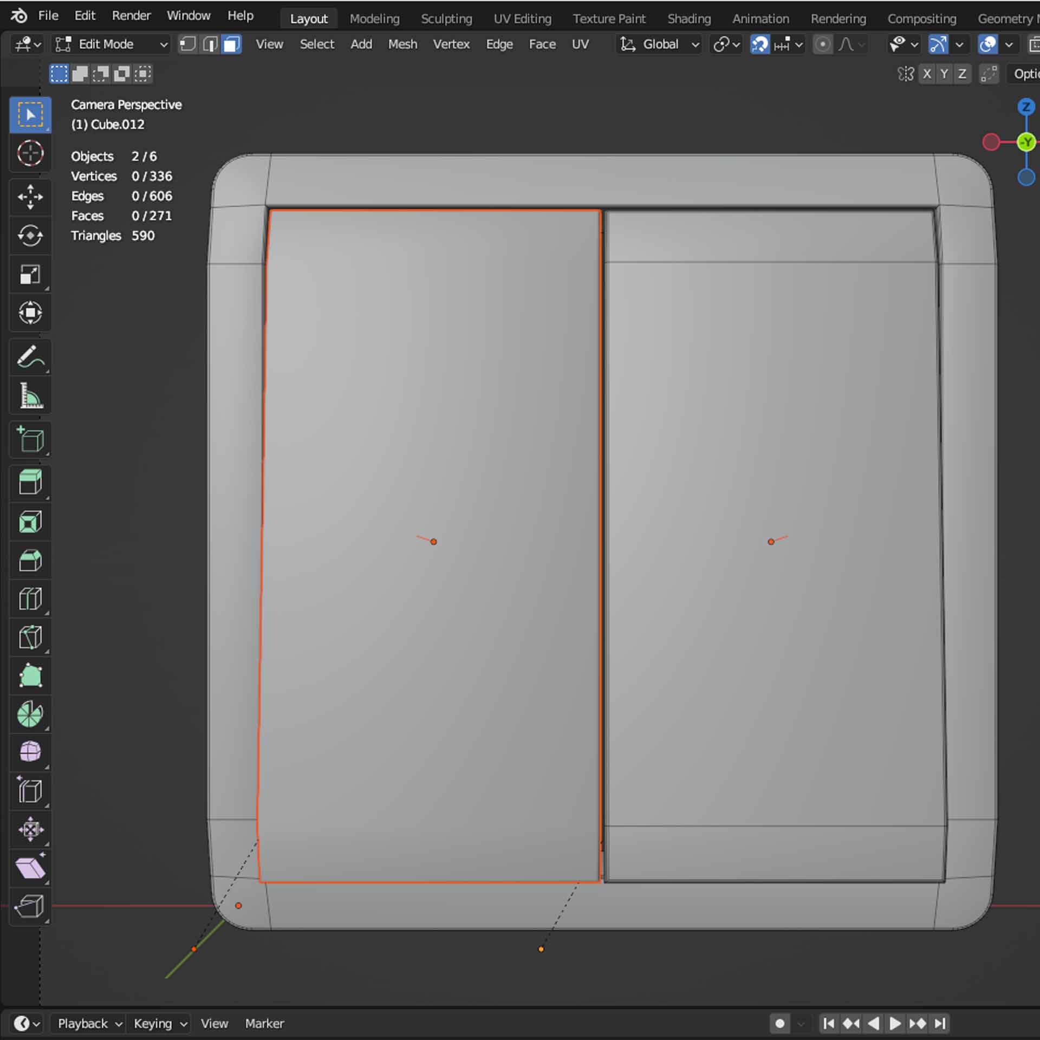The height and width of the screenshot is (1040, 1040).
Task: Select the Rotate tool
Action: [x=30, y=236]
